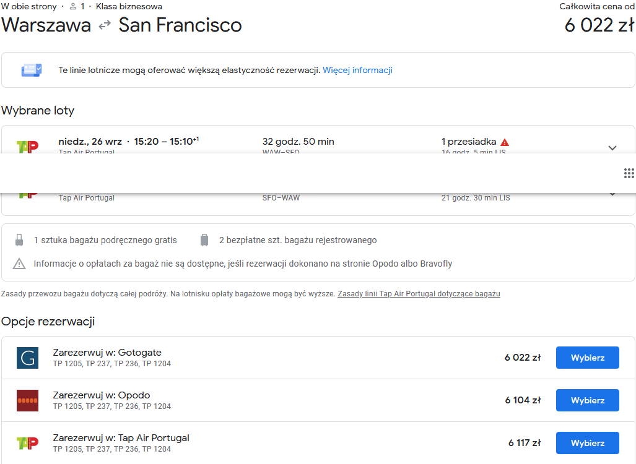This screenshot has height=464, width=636.
Task: Click the '21 godz. 30 min LIS' layover text
Action: tap(476, 198)
